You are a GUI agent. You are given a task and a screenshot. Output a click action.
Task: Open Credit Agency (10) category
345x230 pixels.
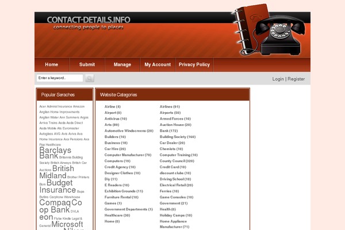tap(120, 167)
